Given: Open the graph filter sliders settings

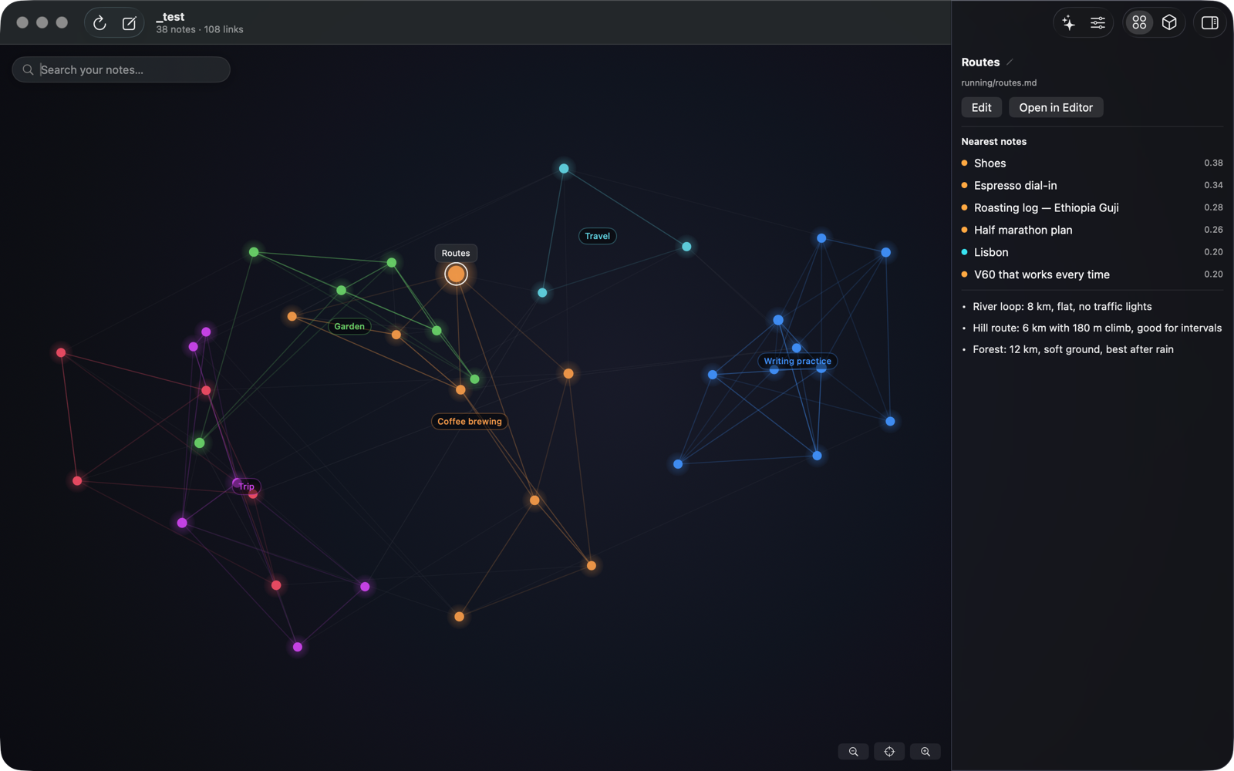Looking at the screenshot, I should [1097, 23].
